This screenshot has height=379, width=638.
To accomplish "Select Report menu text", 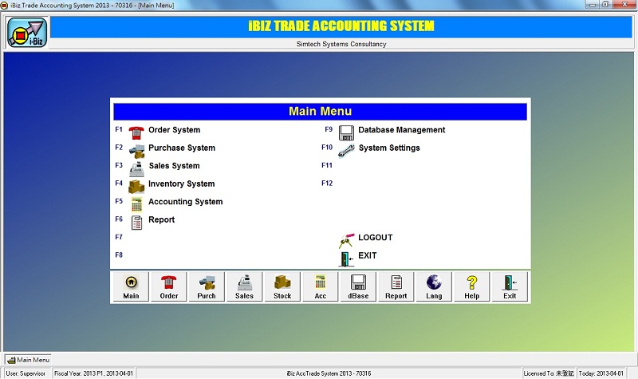I will [x=162, y=220].
